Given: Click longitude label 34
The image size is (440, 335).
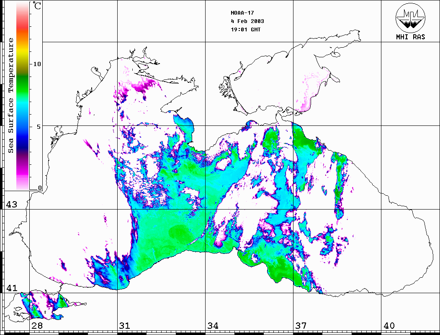Looking at the screenshot, I should click(213, 326).
